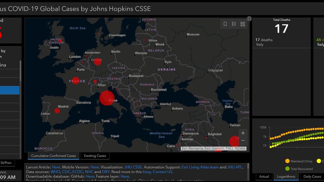Click the large red circle over Rome
324x182 pixels.
(107, 98)
